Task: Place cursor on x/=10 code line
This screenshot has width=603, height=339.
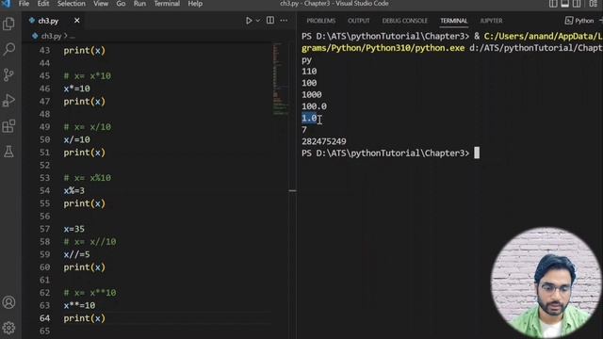Action: [76, 140]
